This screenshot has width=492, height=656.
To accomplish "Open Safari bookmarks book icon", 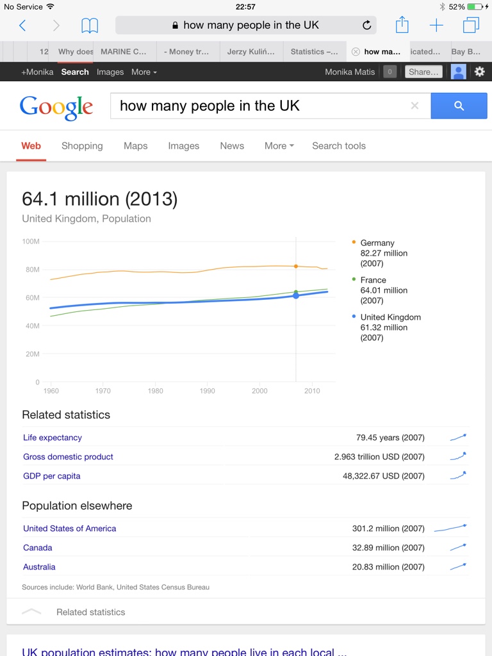I will tap(90, 26).
